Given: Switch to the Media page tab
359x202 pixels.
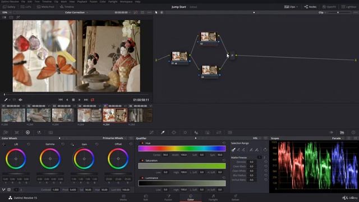Looking at the screenshot, I should [x=123, y=198].
